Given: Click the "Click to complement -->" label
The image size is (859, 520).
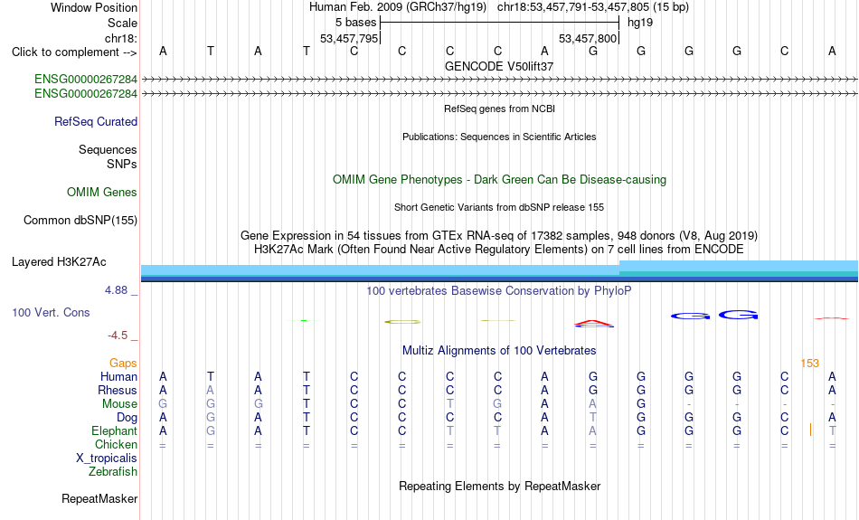Looking at the screenshot, I should click(74, 52).
